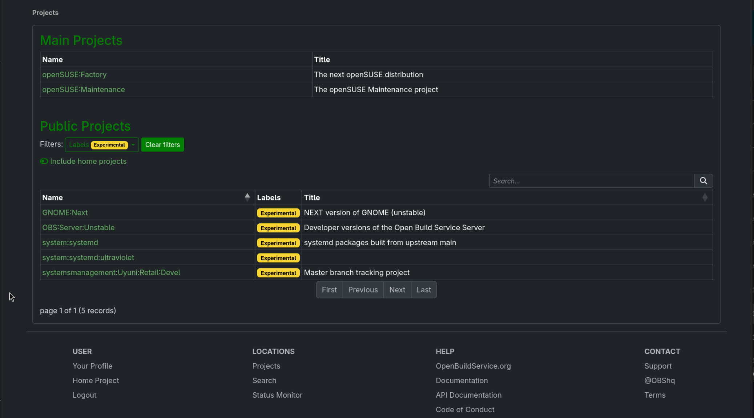Click the search magnifier button
This screenshot has height=418, width=754.
703,181
